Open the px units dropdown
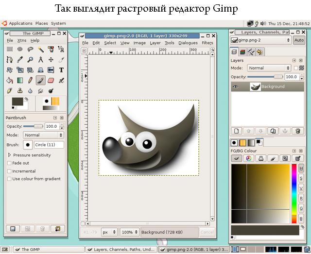The height and width of the screenshot is (254, 311). coord(109,232)
